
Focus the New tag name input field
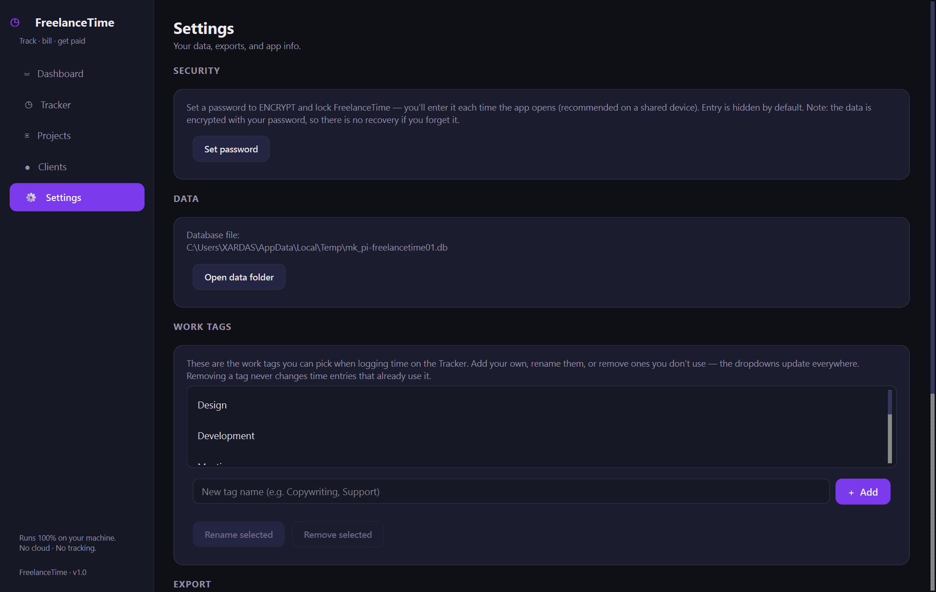pos(511,492)
